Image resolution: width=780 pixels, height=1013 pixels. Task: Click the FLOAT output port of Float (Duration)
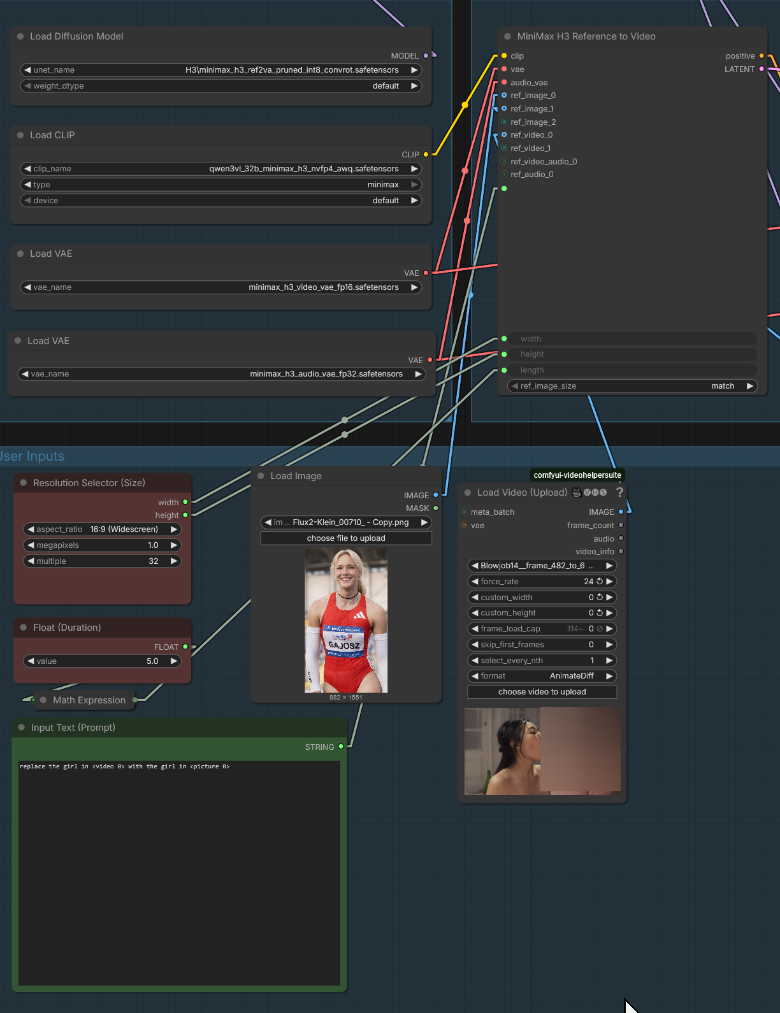[185, 647]
